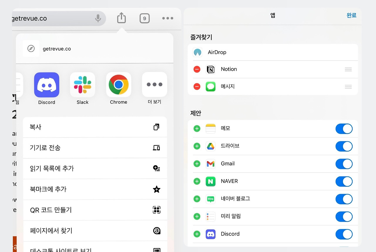Open the three-dot browser menu
Screen dimensions: 376x252
(x=168, y=18)
